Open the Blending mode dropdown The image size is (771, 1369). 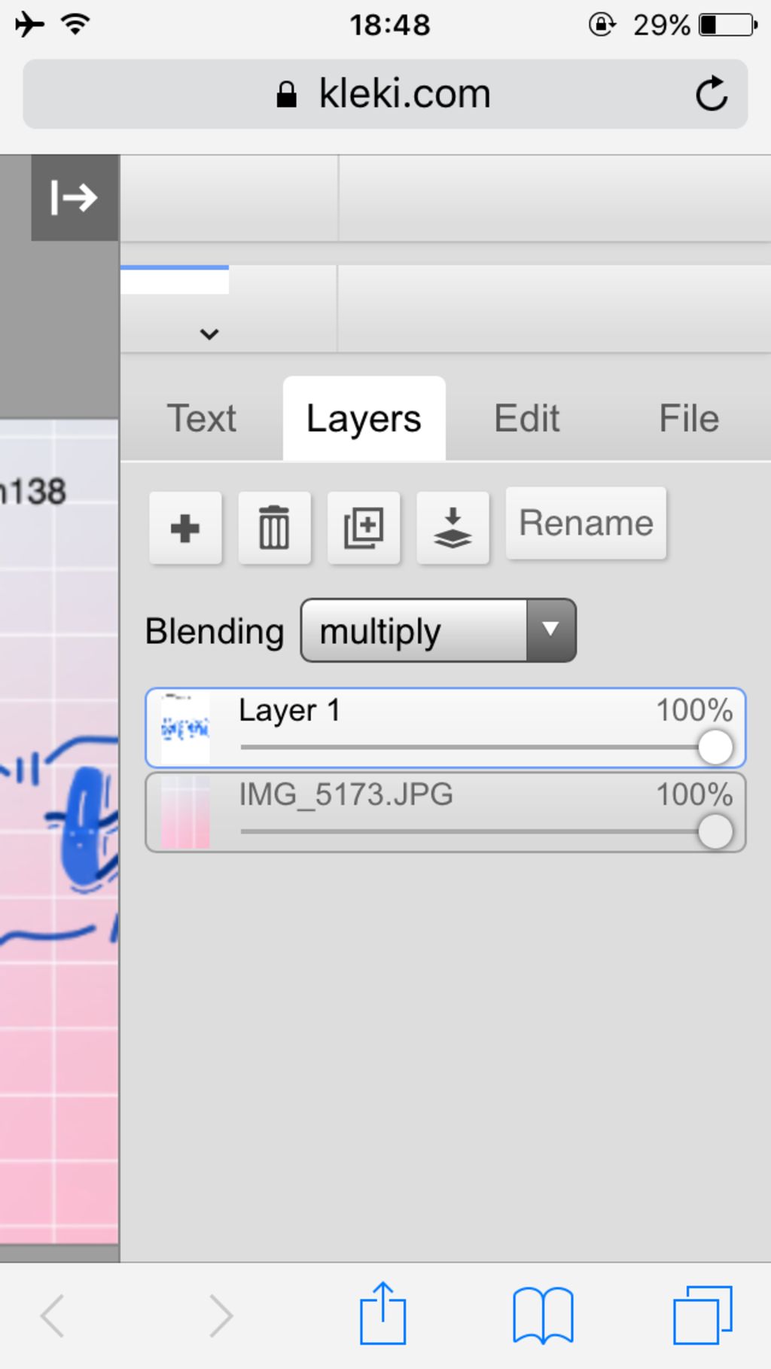[x=438, y=631]
